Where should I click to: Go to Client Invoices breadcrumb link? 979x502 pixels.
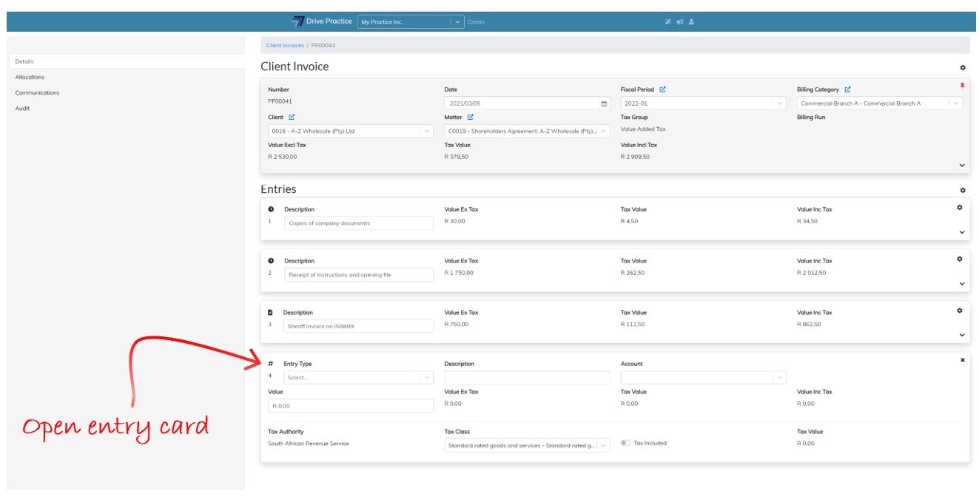point(285,46)
